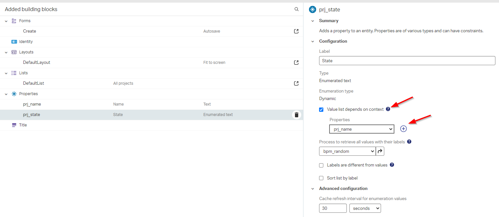Viewport: 499px width, 217px height.
Task: Open DefaultList using its open icon
Action: point(296,83)
